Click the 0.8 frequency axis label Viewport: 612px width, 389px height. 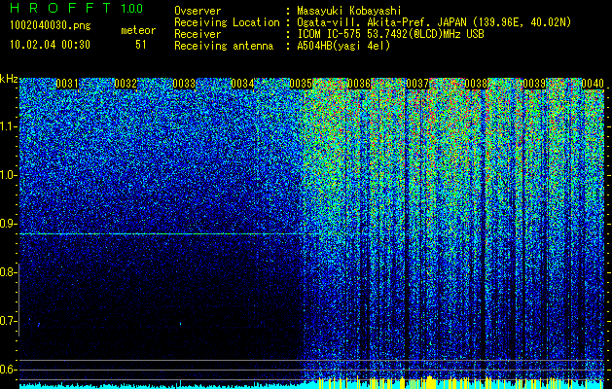[8, 272]
